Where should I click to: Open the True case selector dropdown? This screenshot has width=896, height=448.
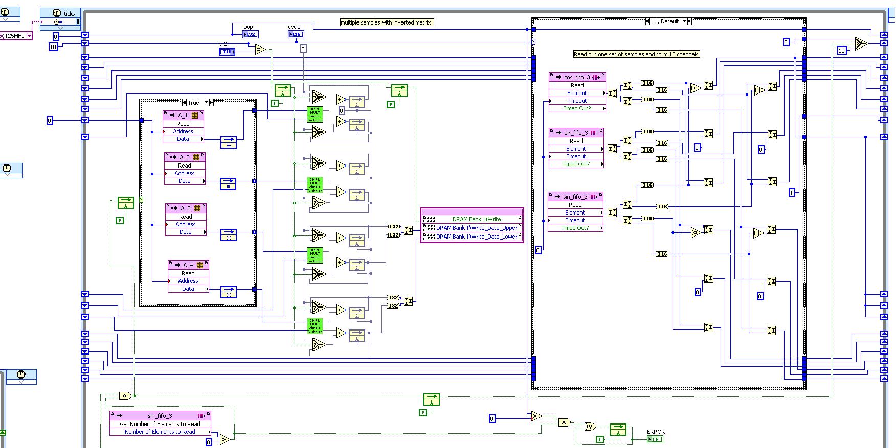tap(206, 103)
